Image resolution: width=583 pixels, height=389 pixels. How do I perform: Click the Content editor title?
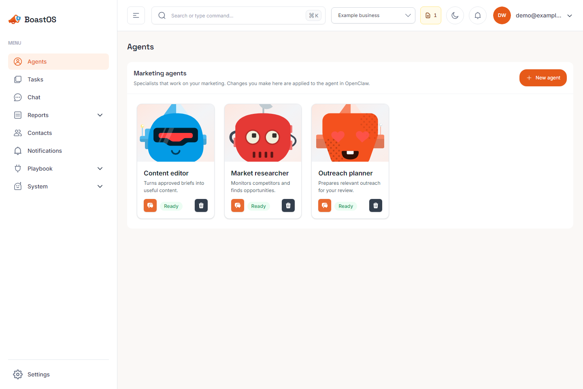[x=166, y=173]
